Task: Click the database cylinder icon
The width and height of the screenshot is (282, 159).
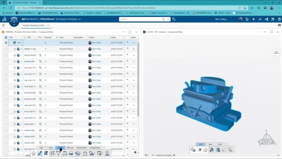Action: pyautogui.click(x=107, y=153)
